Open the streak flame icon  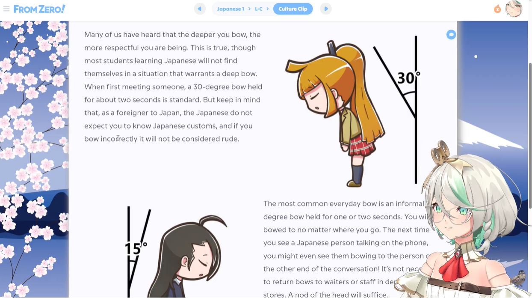(x=497, y=9)
